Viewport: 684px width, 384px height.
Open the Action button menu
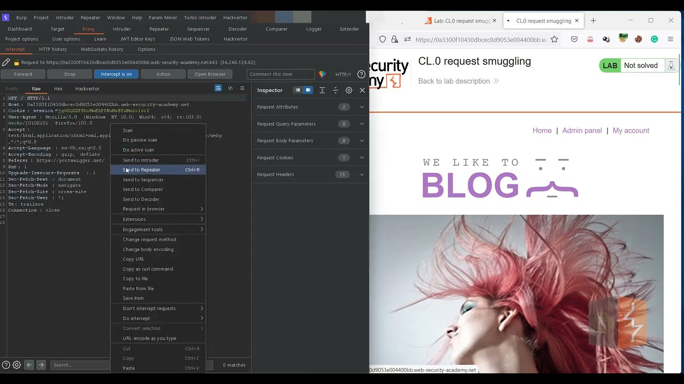(x=164, y=74)
